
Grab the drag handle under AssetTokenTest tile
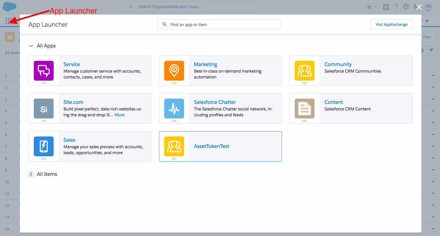[174, 159]
